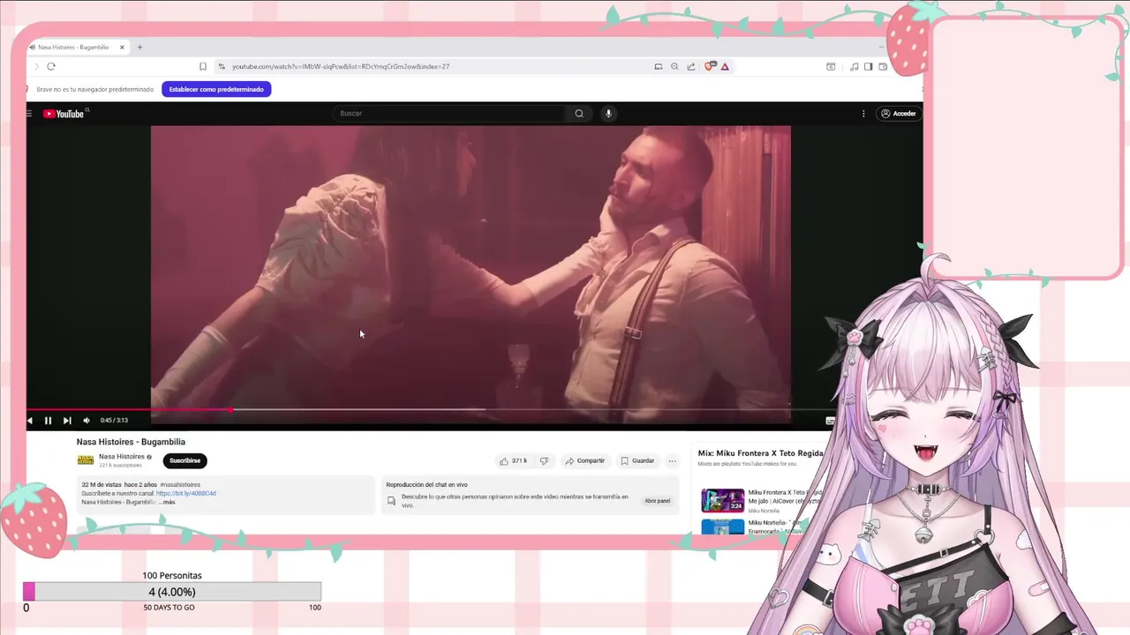Select the Nasa Histoires - Bugambilia tab
This screenshot has height=635, width=1130.
point(74,47)
